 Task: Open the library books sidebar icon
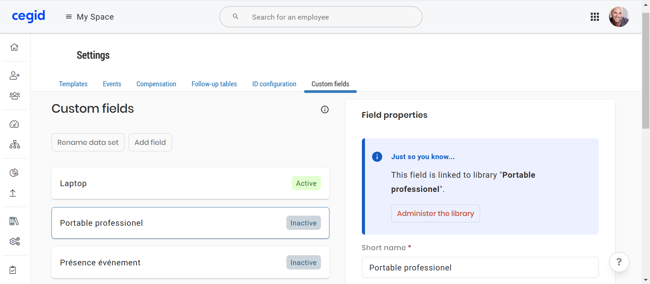(14, 221)
